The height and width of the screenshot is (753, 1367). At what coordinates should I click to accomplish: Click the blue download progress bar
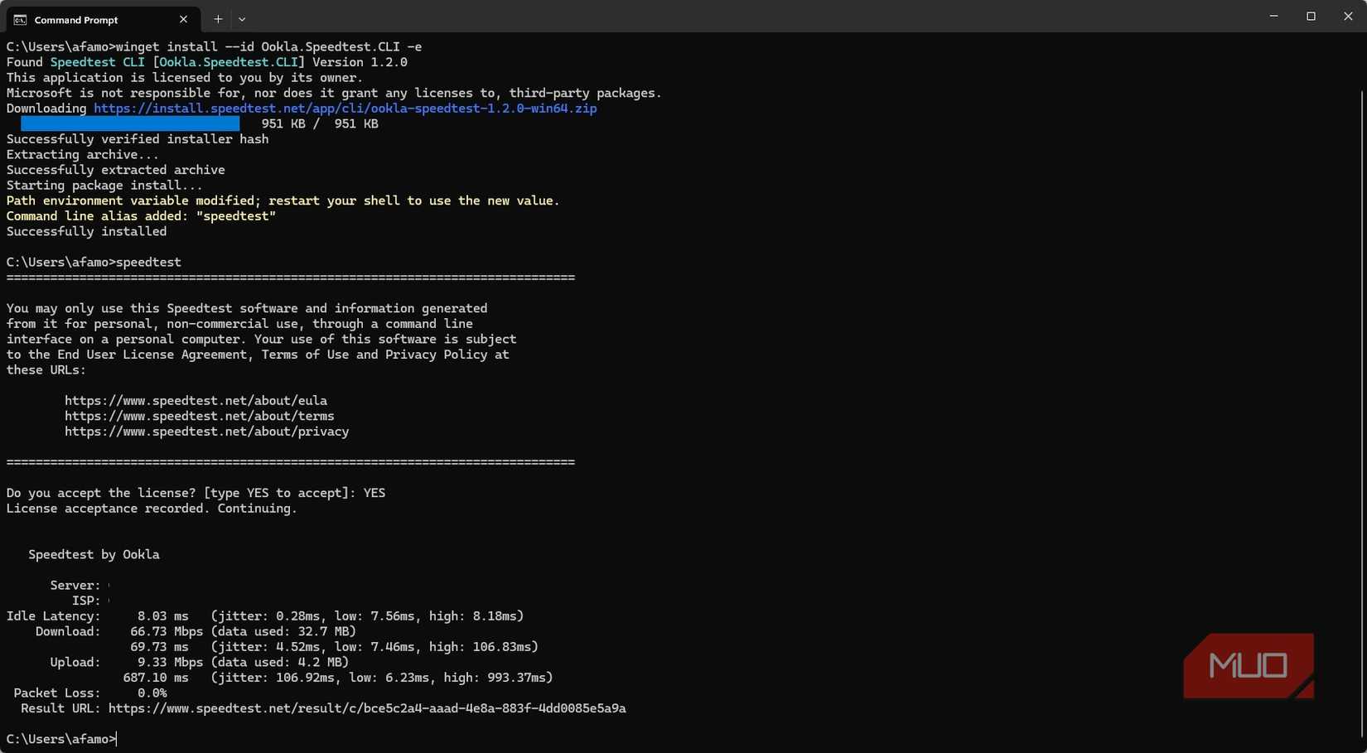pos(130,123)
